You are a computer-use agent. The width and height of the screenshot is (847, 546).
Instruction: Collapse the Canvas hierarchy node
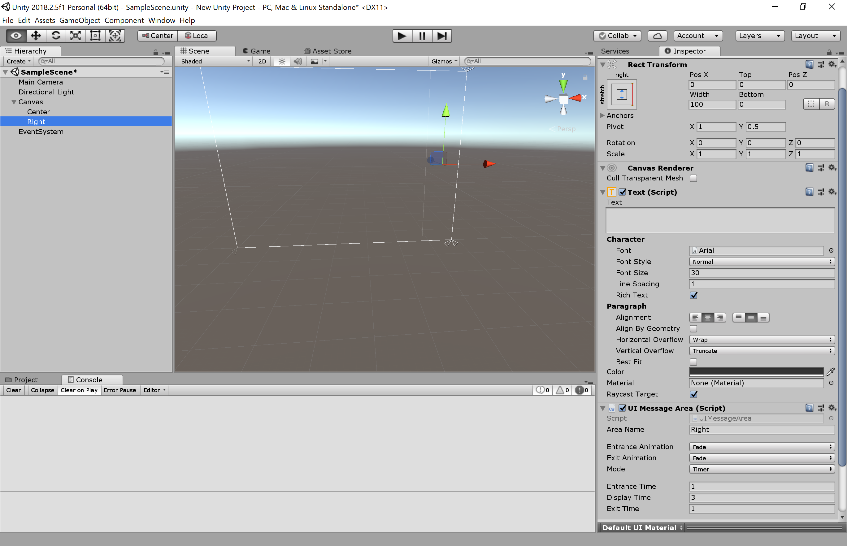click(x=14, y=102)
